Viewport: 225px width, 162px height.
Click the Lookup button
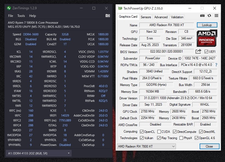click(207, 25)
